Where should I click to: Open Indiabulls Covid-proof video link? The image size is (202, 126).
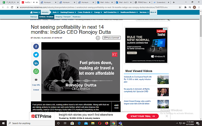pos(138,79)
